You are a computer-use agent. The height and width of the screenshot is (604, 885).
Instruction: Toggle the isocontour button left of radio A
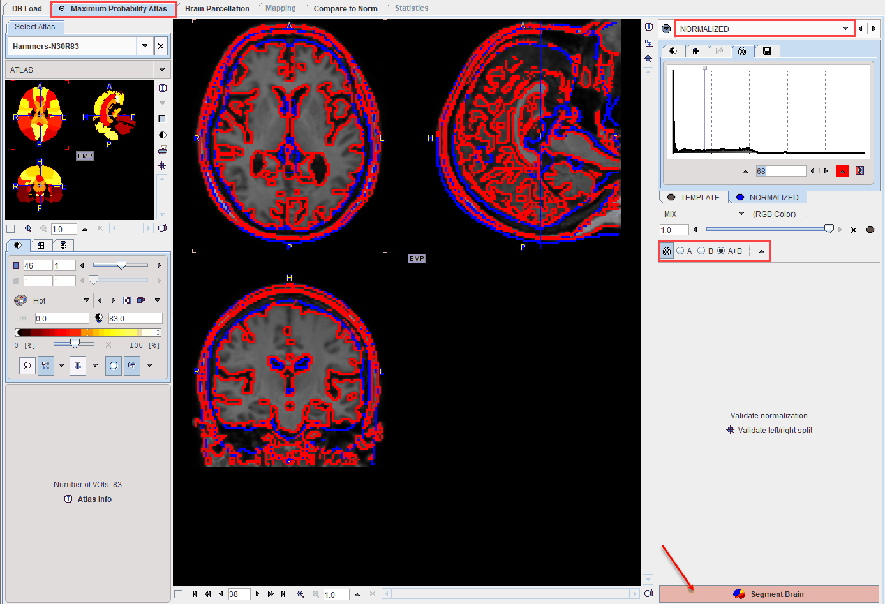point(667,251)
